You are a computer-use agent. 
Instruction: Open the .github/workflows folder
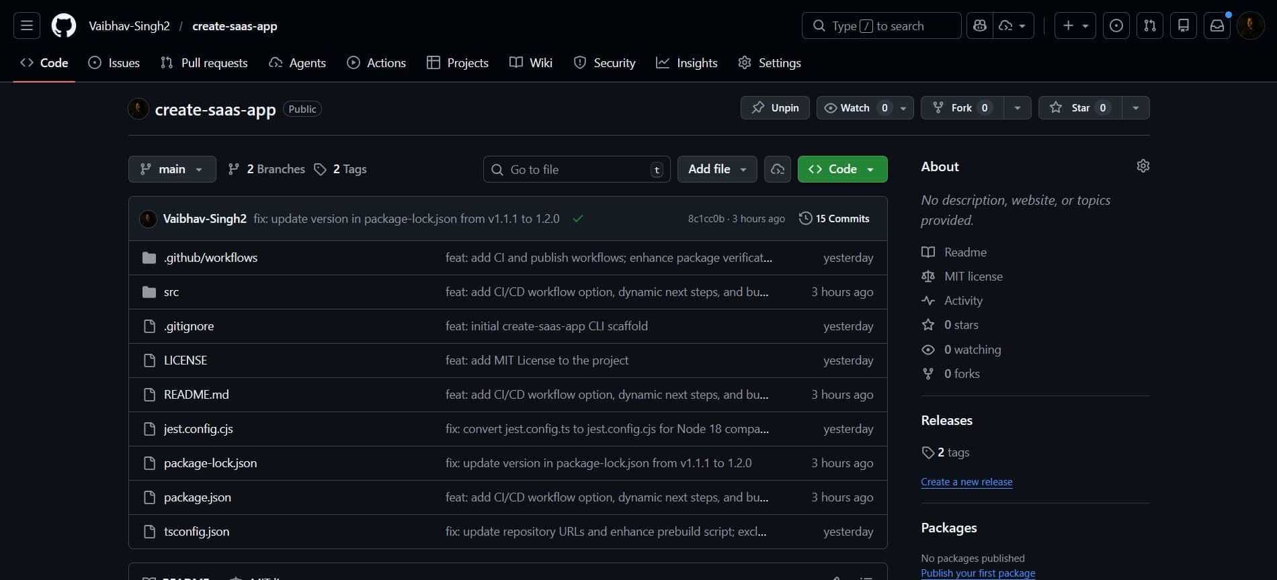(x=210, y=258)
